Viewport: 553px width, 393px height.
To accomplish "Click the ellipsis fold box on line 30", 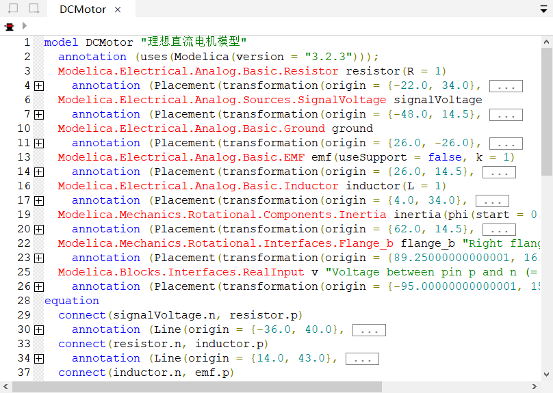I will (x=370, y=330).
